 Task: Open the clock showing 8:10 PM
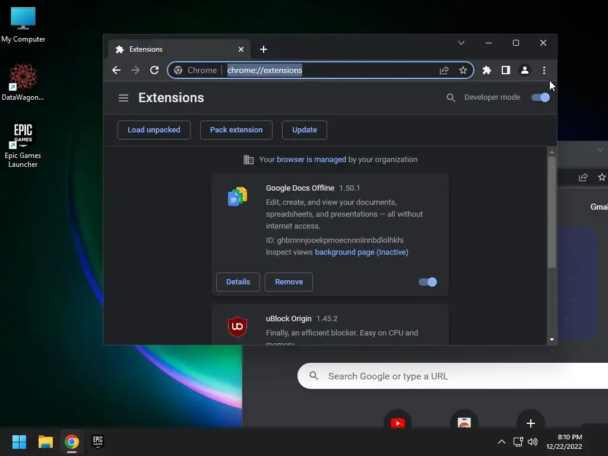[x=564, y=442]
